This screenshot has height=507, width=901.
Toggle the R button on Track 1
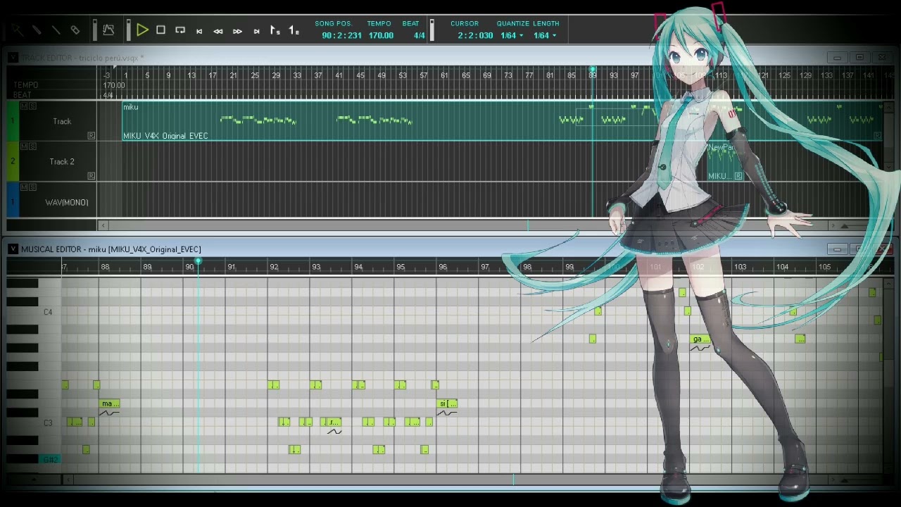pos(91,135)
